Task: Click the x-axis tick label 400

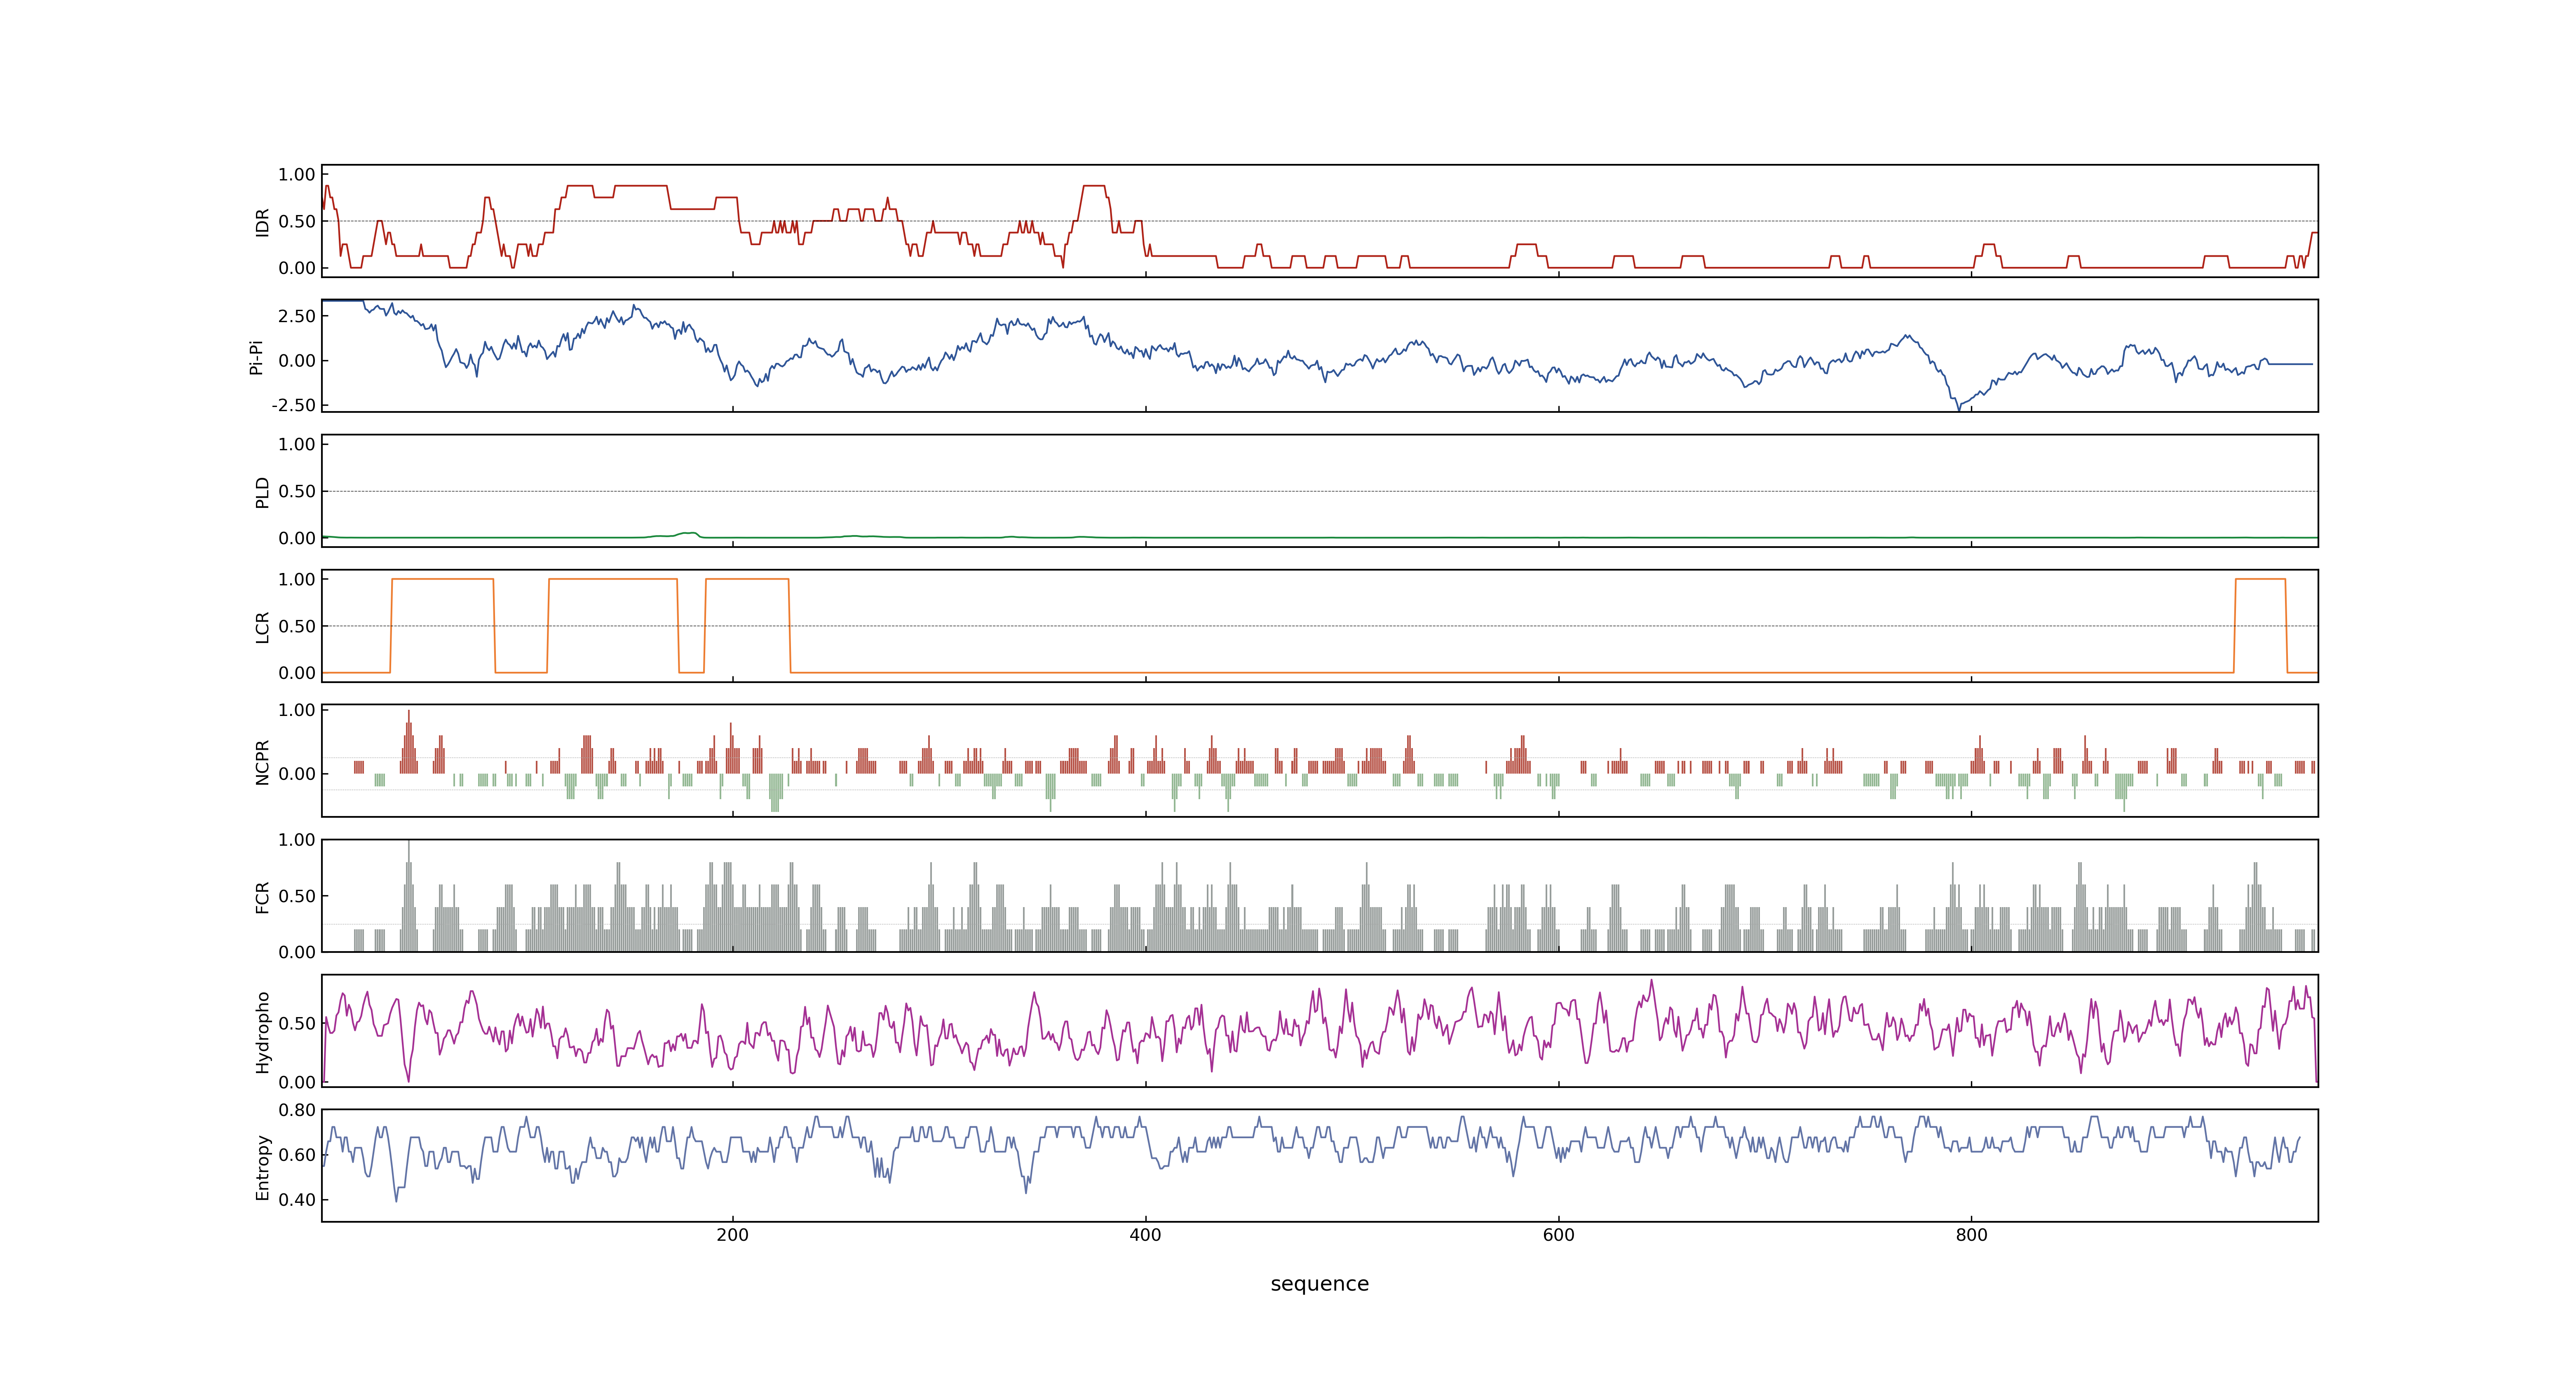Action: pos(1145,1235)
